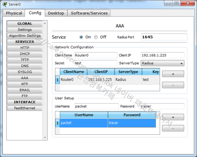Open the FTP service config
This screenshot has width=197, height=157.
[24, 96]
